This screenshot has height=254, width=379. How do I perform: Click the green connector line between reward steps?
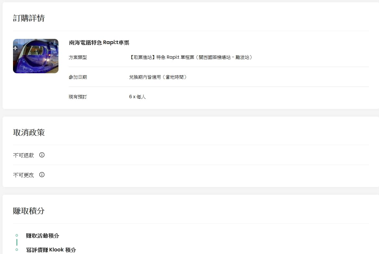[x=17, y=242]
